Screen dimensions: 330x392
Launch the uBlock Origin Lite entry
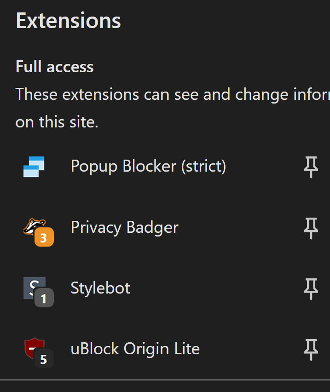click(x=135, y=349)
